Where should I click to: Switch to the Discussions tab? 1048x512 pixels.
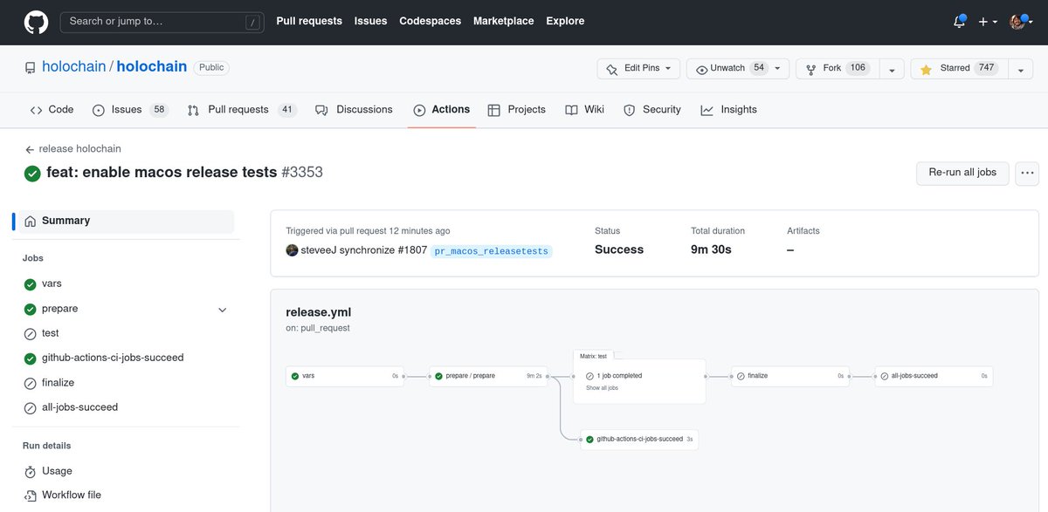tap(354, 110)
